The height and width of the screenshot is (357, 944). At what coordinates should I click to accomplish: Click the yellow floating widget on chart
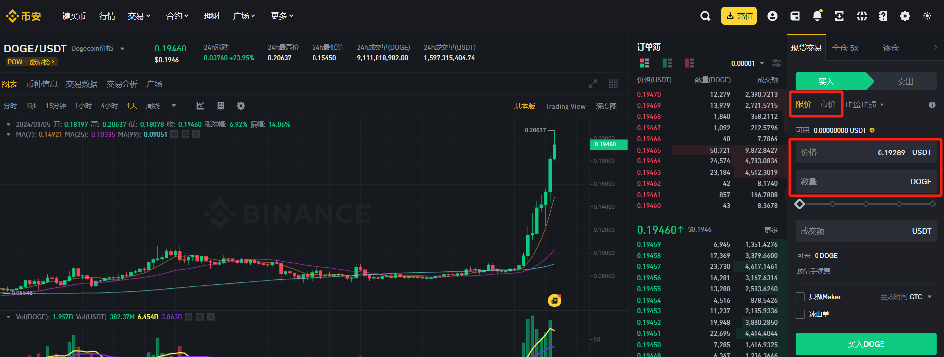(554, 300)
